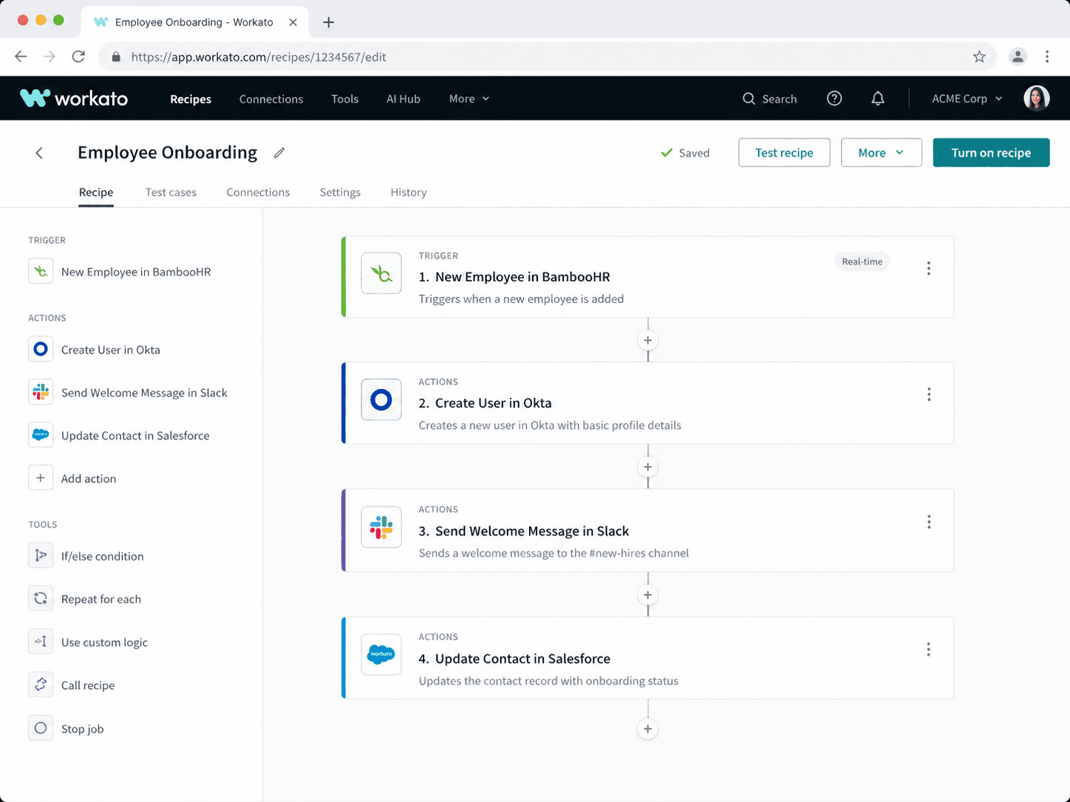The height and width of the screenshot is (802, 1070).
Task: Click Slack icon in sidebar actions
Action: [41, 391]
